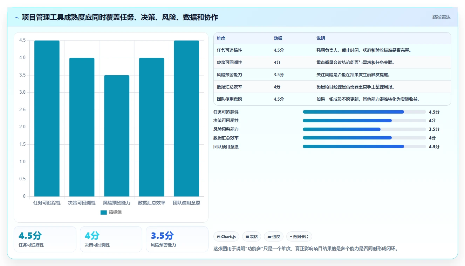Open the 4分 决策可回溯性 stat card
465x266 pixels.
coord(111,239)
